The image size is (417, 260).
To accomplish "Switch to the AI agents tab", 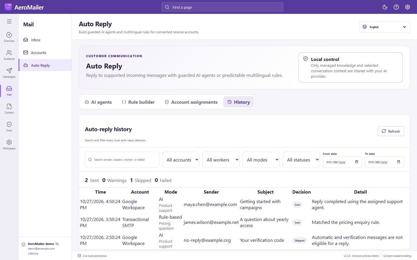I will click(98, 102).
